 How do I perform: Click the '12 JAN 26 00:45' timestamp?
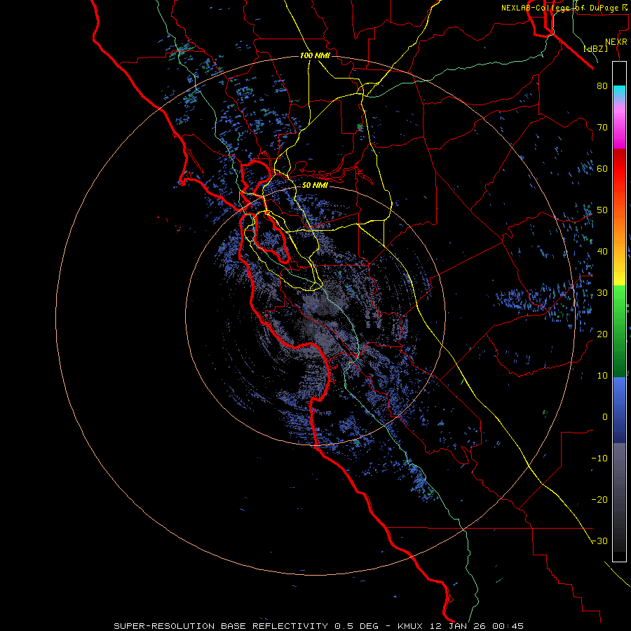(476, 626)
